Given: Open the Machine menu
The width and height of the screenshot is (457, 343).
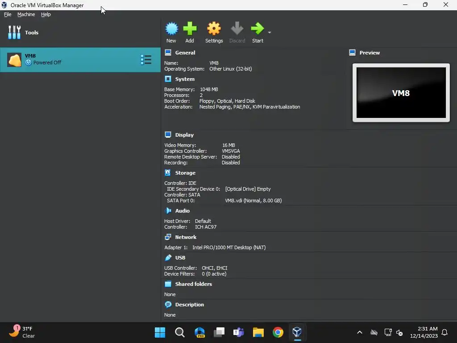Looking at the screenshot, I should pyautogui.click(x=26, y=14).
